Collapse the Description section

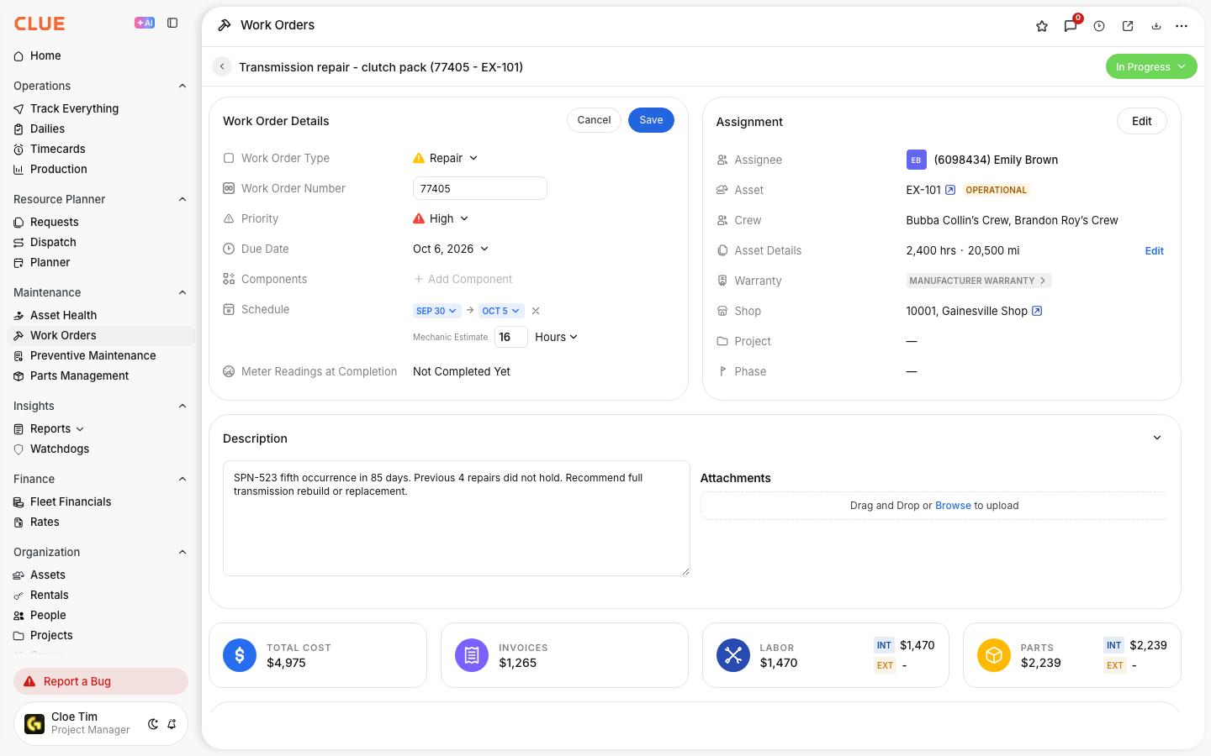pos(1157,438)
